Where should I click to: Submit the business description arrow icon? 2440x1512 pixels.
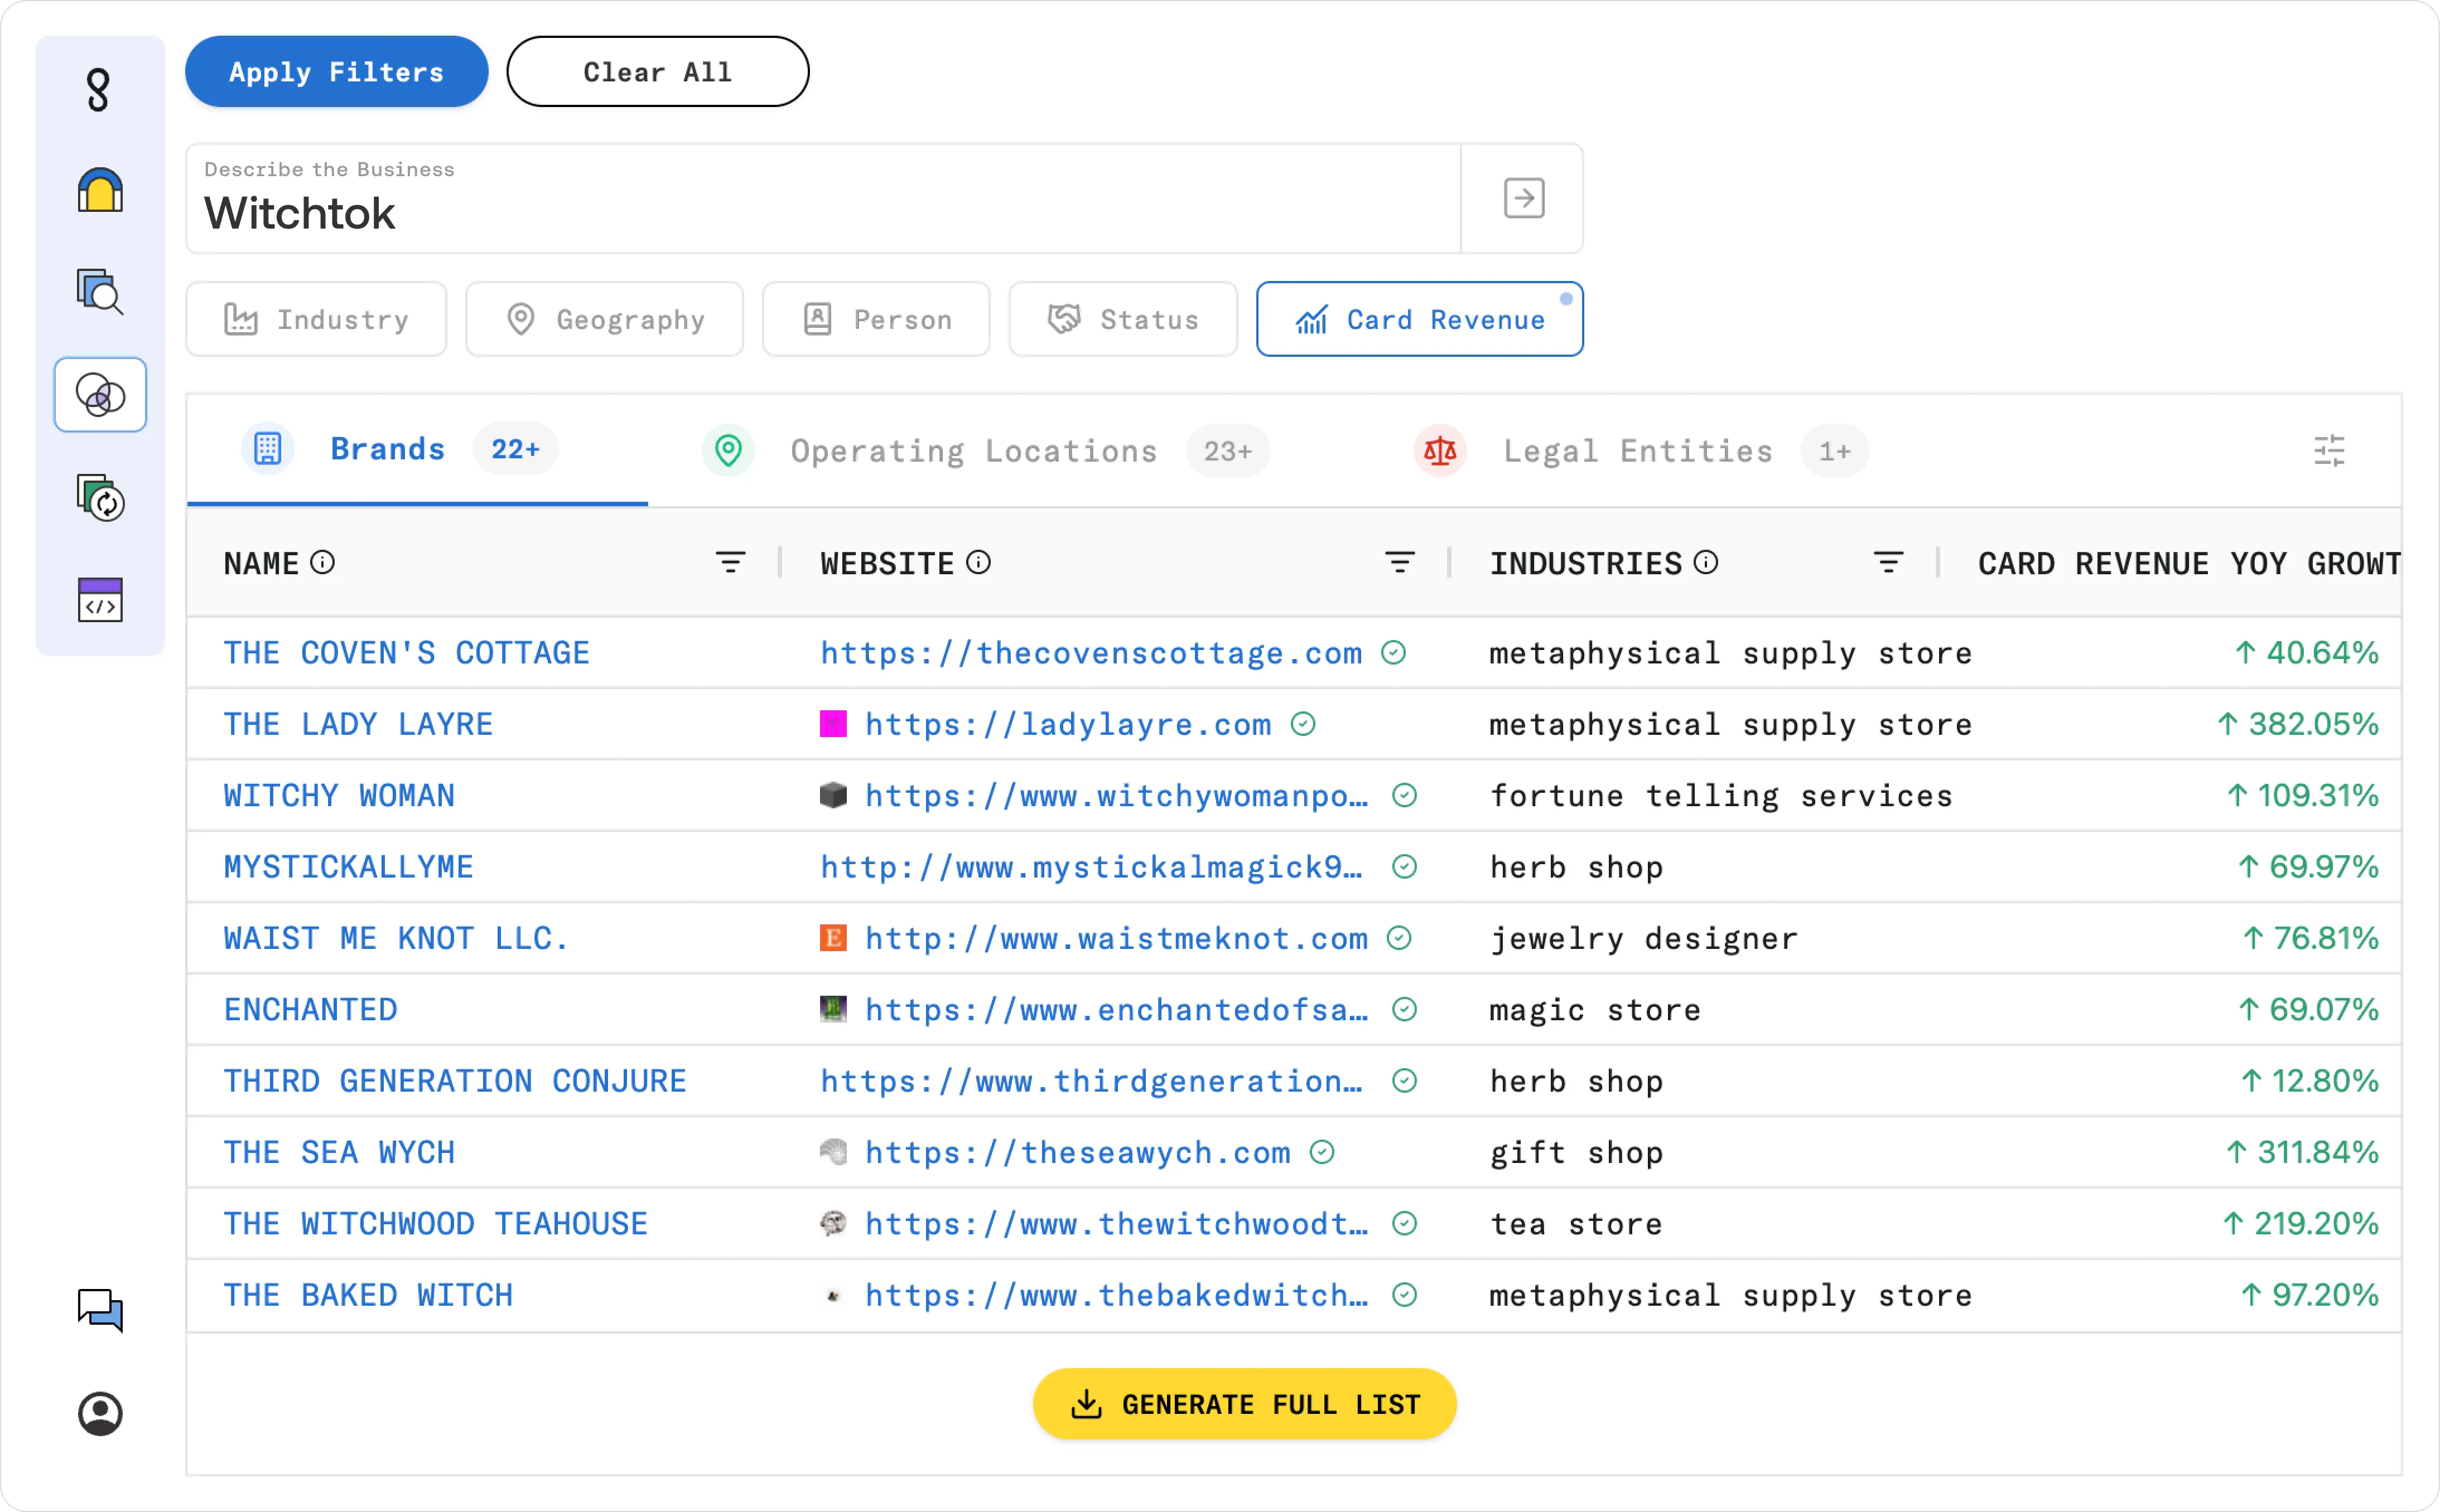tap(1523, 198)
